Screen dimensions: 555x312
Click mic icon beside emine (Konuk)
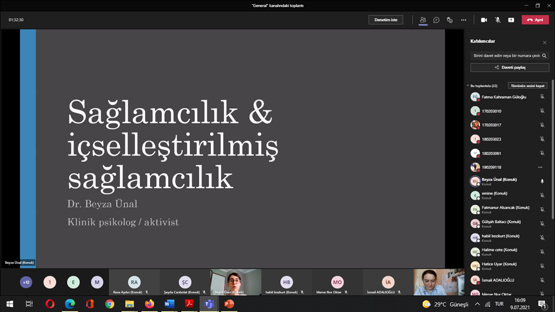tap(542, 195)
